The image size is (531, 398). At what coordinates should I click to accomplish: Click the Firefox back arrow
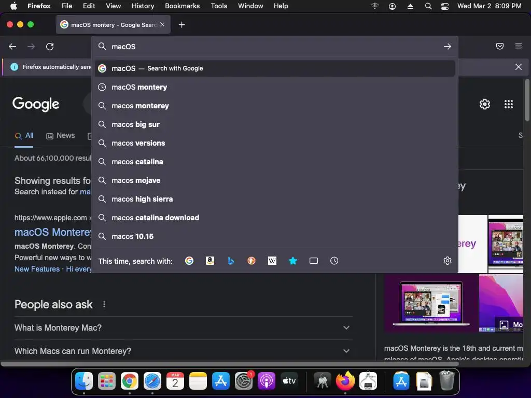12,46
